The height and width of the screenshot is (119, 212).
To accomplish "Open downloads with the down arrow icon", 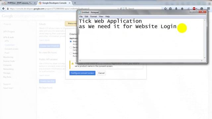I will (176, 9).
